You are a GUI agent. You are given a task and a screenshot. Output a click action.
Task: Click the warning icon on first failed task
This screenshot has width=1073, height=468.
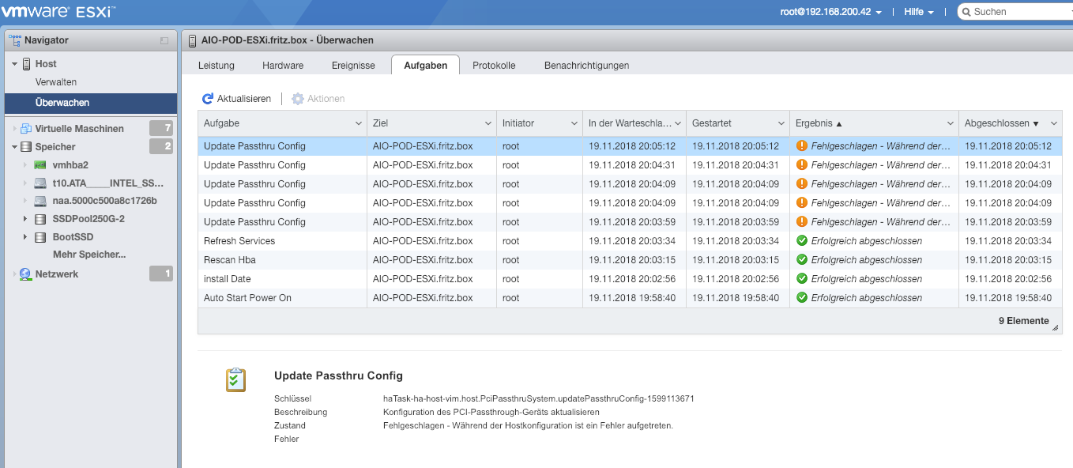[x=802, y=146]
